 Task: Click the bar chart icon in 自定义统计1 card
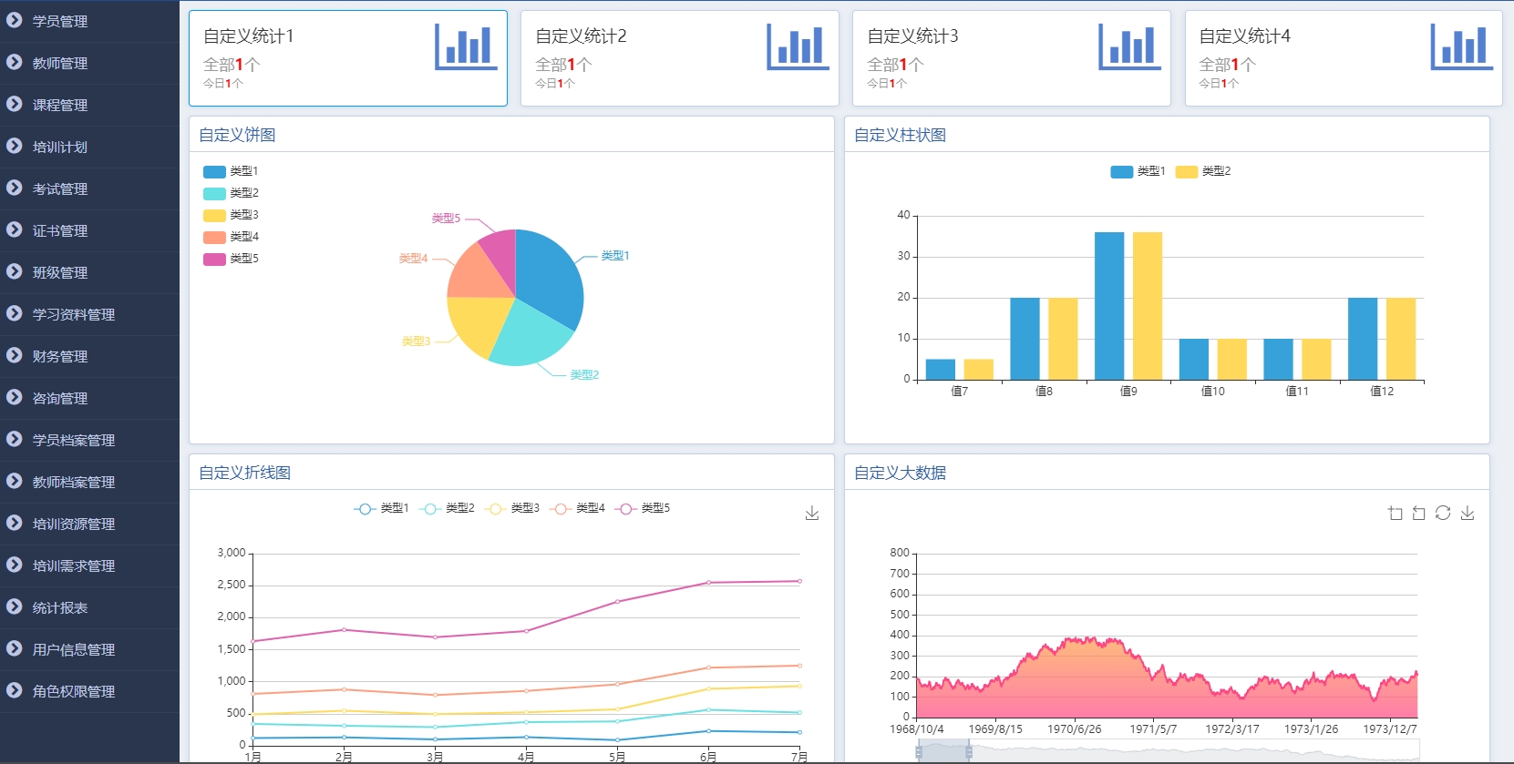(x=466, y=47)
